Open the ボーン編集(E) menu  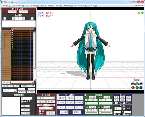click(19, 6)
